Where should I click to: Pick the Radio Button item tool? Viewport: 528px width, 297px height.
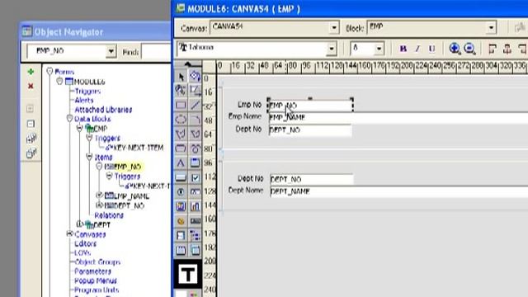(181, 192)
